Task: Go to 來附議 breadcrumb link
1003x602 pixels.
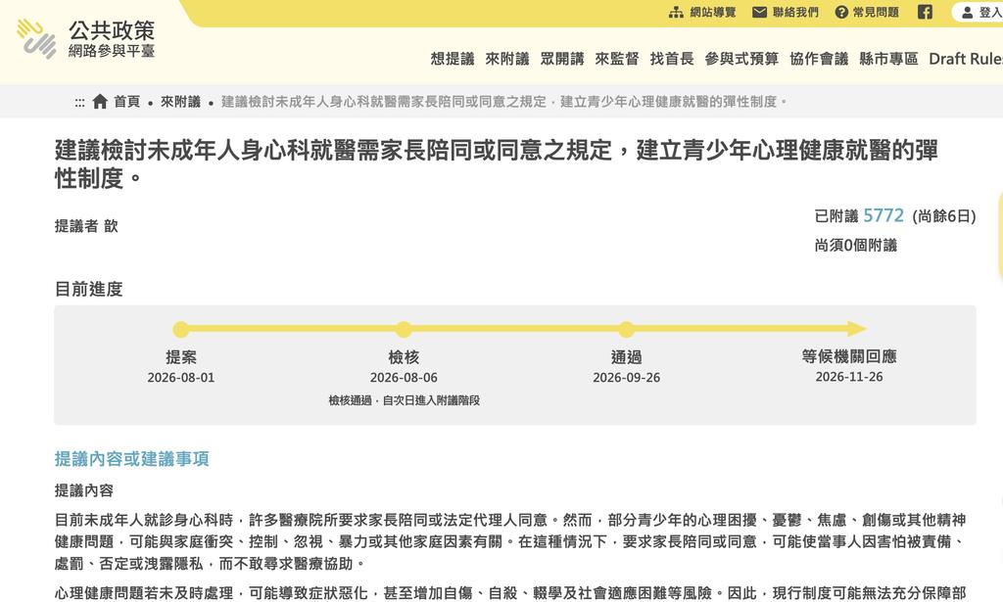Action: coord(180,102)
